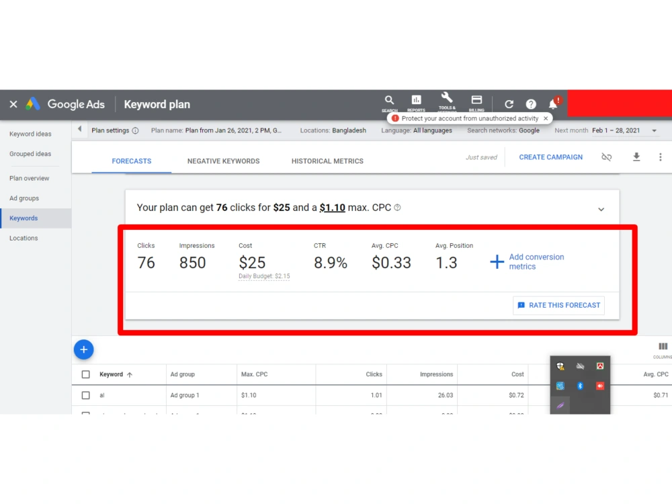Switch to the Negative Keywords tab
This screenshot has height=504, width=672.
[x=223, y=161]
